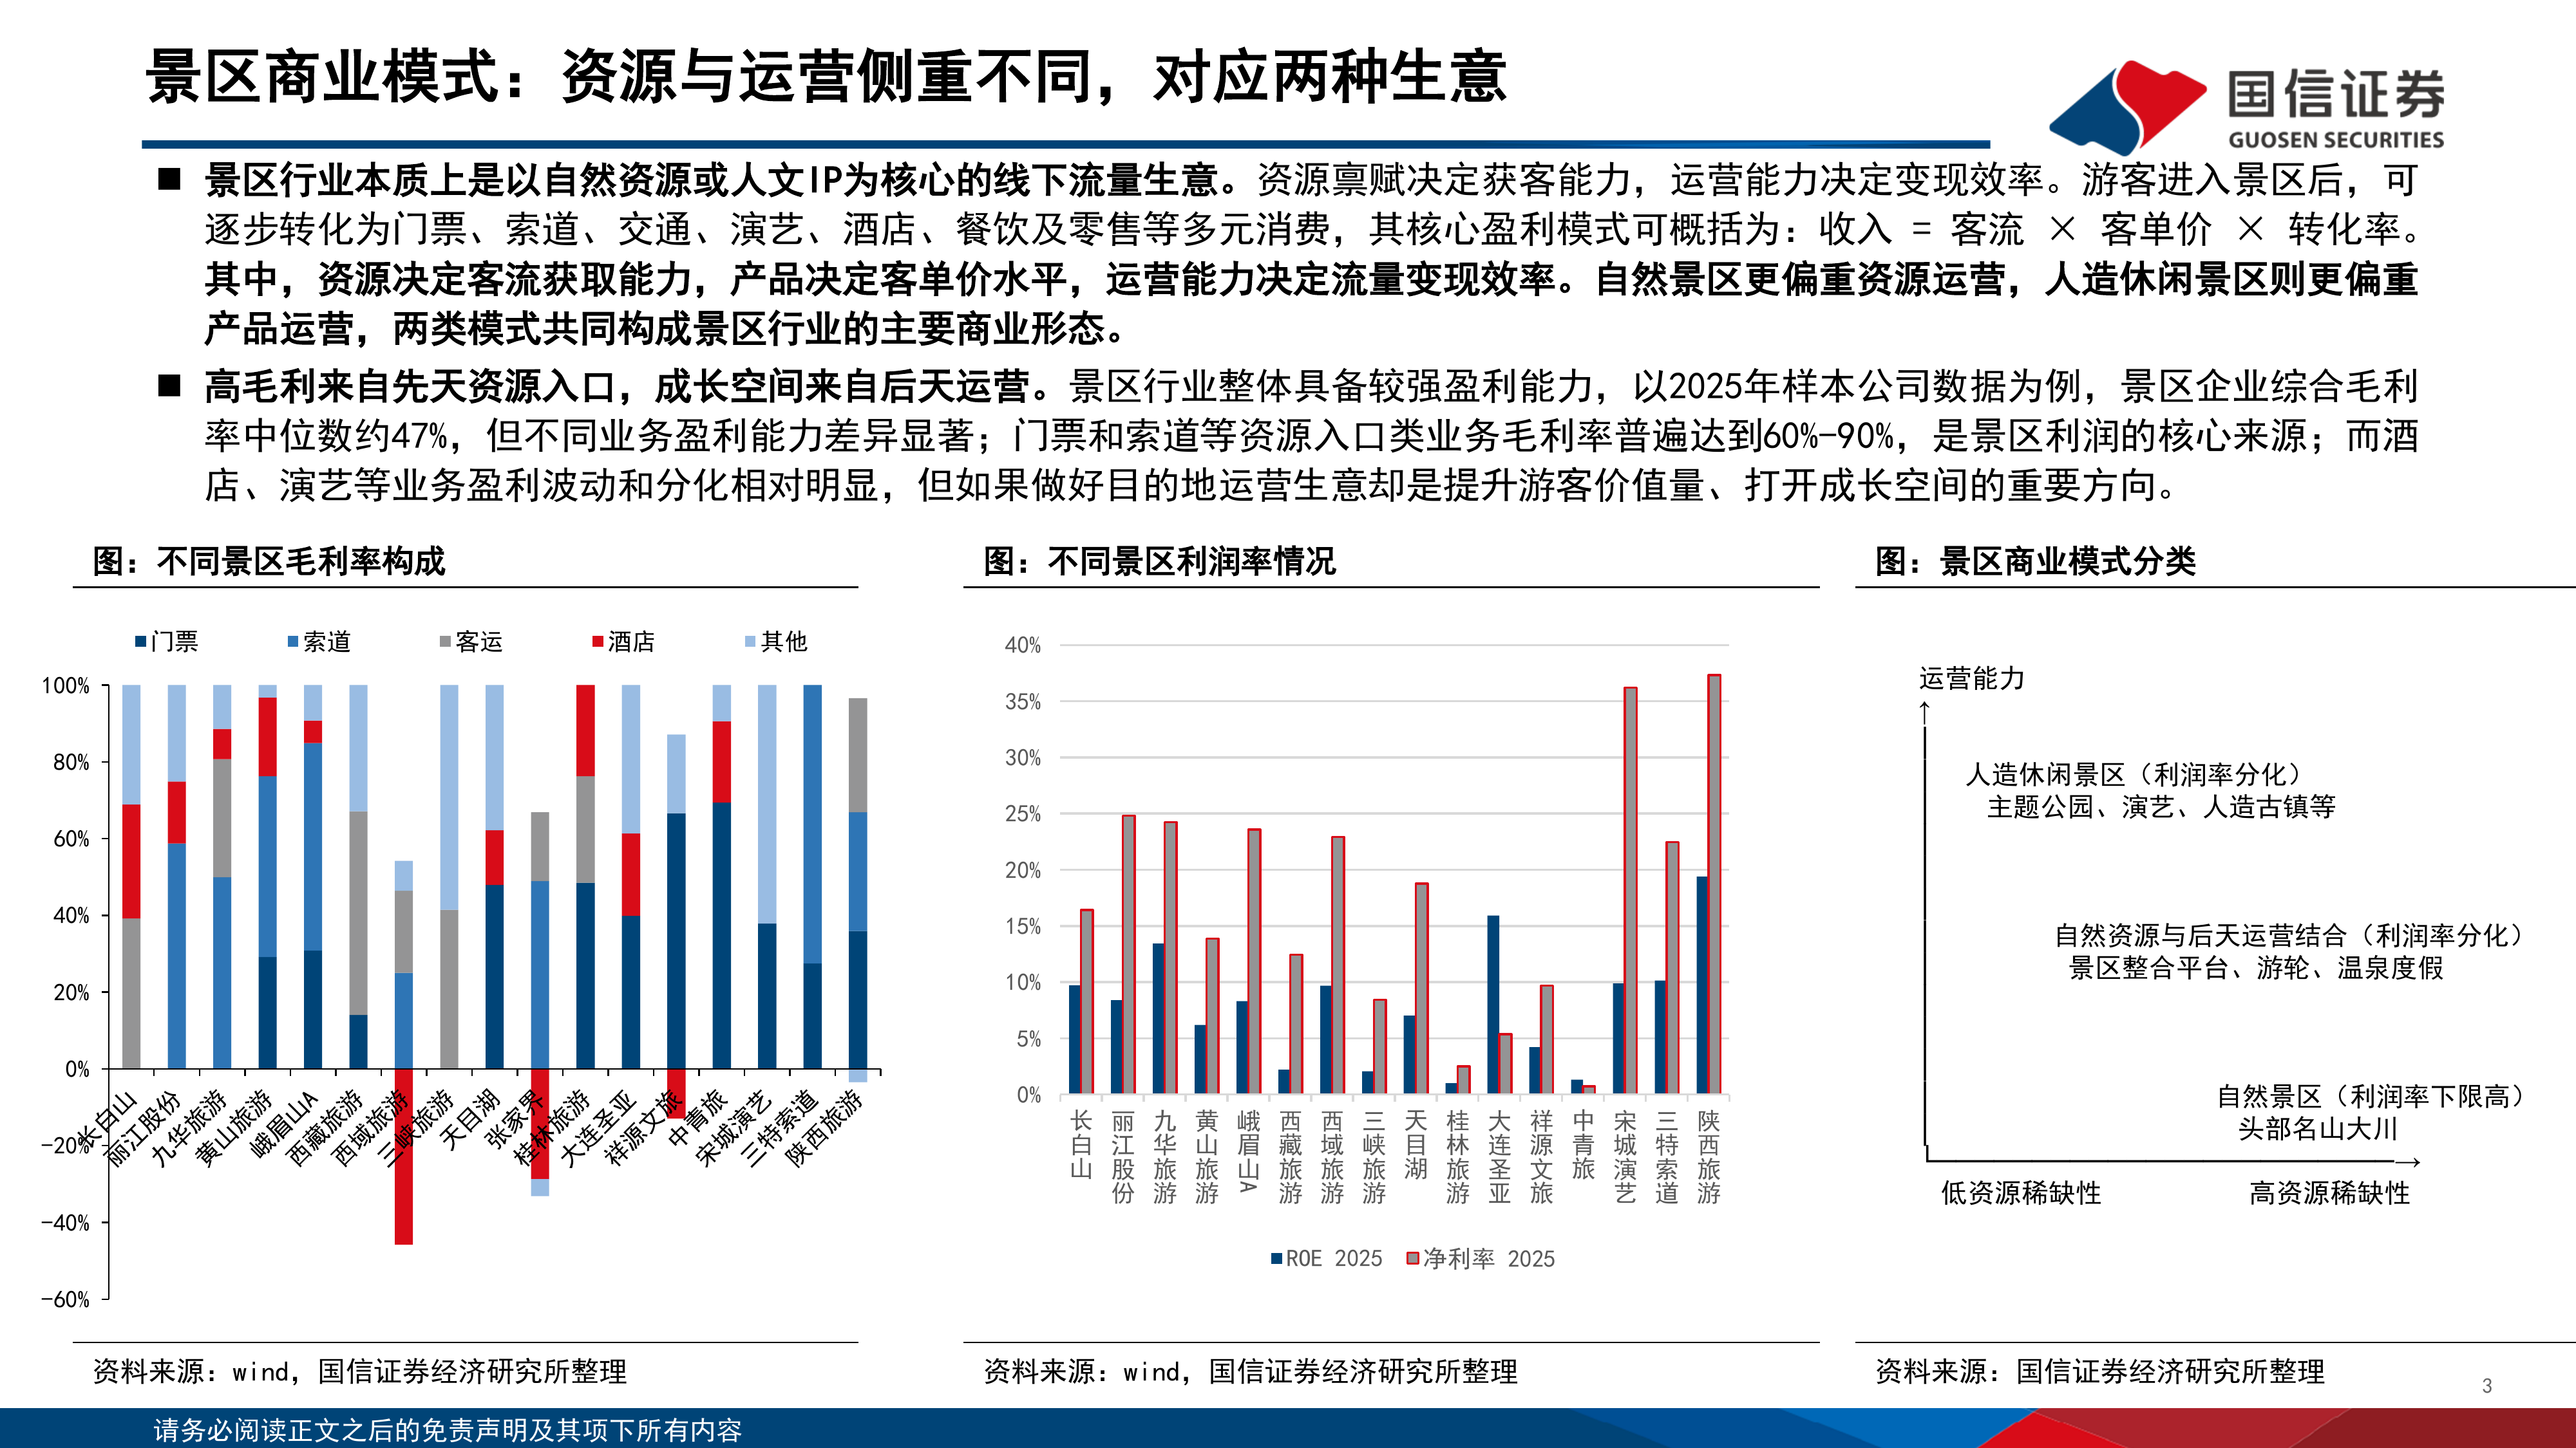Click the 净利率 2025 legend entry
The image size is (2576, 1448).
click(1481, 1258)
